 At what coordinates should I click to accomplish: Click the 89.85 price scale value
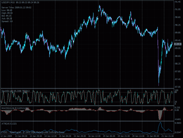[x=178, y=33]
